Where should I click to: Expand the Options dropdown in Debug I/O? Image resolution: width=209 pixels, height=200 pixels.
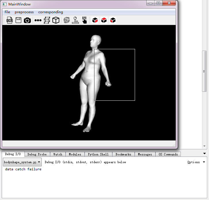click(x=196, y=162)
